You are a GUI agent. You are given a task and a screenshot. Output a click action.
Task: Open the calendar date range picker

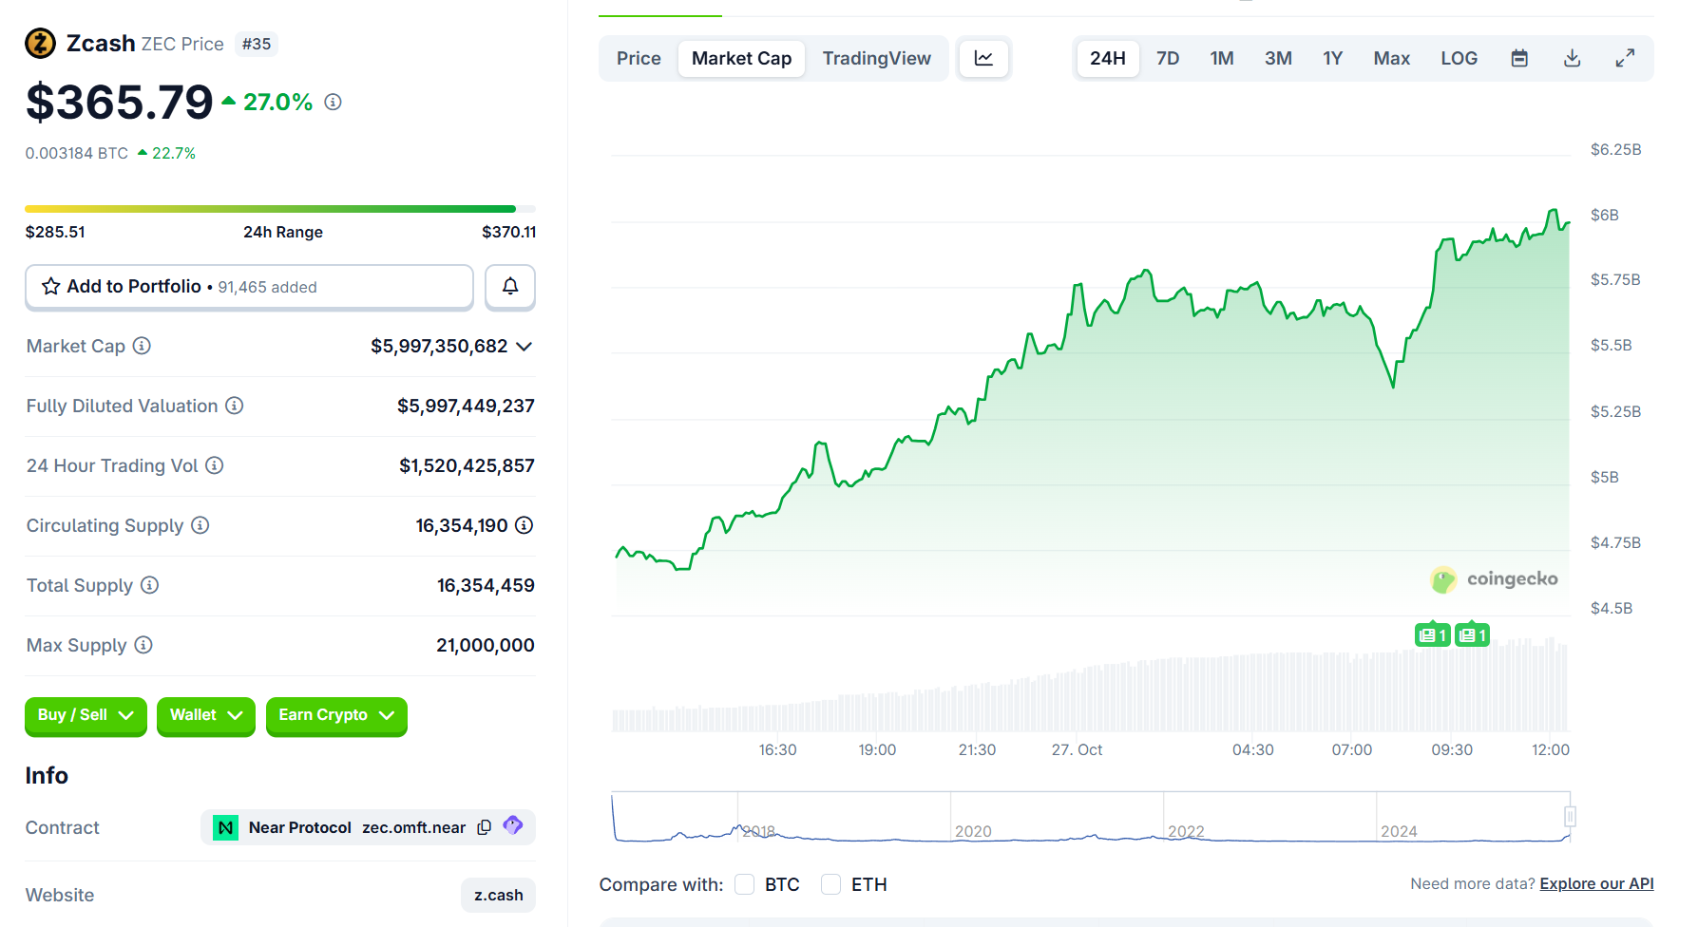[1519, 59]
